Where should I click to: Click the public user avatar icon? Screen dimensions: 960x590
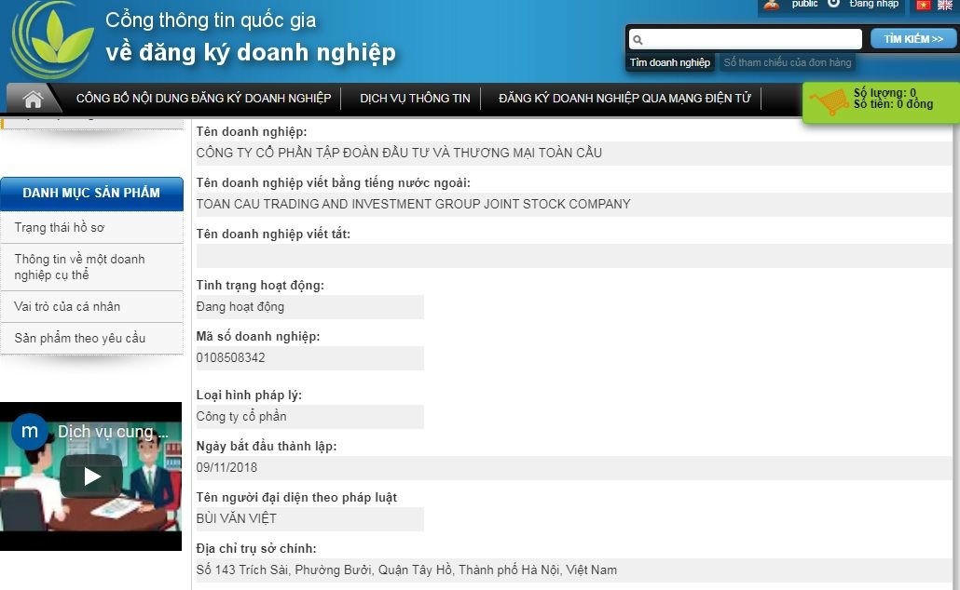[x=771, y=5]
